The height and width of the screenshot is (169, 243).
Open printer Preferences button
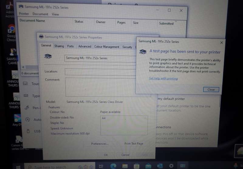click(100, 144)
